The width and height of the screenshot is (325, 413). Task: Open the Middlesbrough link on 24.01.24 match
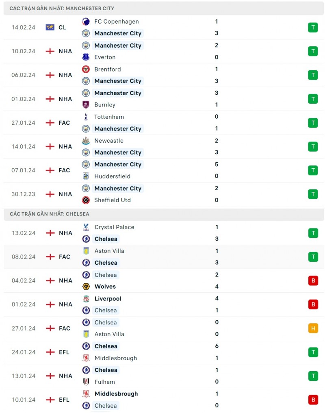tap(115, 358)
